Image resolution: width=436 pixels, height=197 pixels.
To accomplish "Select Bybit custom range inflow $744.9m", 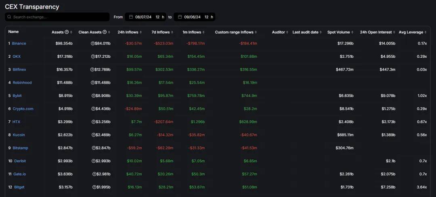I will coord(249,96).
